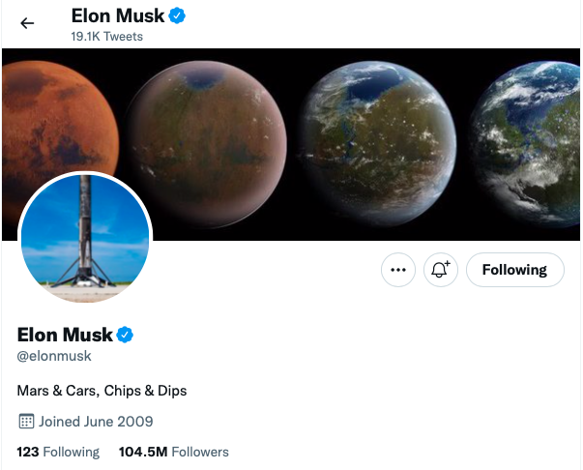Click the Joined June 2009 text
This screenshot has height=470, width=583.
[x=96, y=422]
